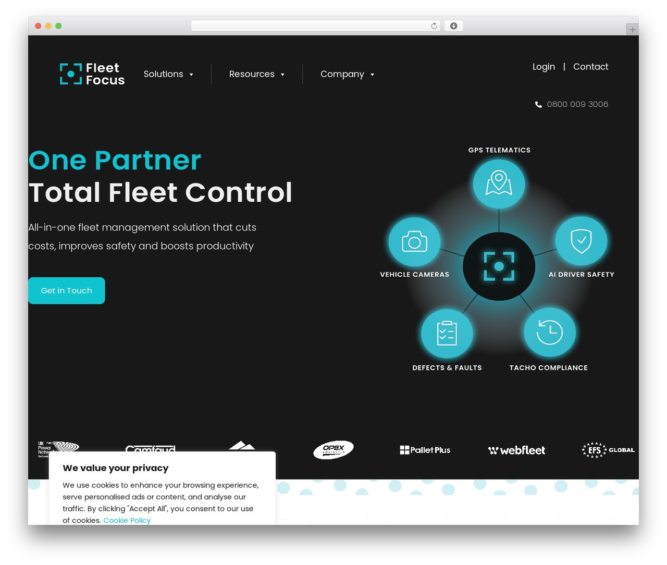This screenshot has width=667, height=565.
Task: Click the browser address bar
Action: coord(316,26)
